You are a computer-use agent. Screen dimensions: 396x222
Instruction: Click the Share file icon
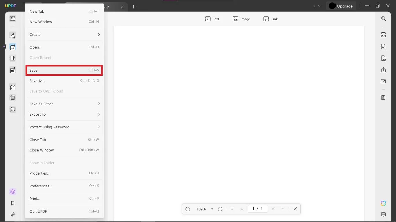(x=383, y=70)
